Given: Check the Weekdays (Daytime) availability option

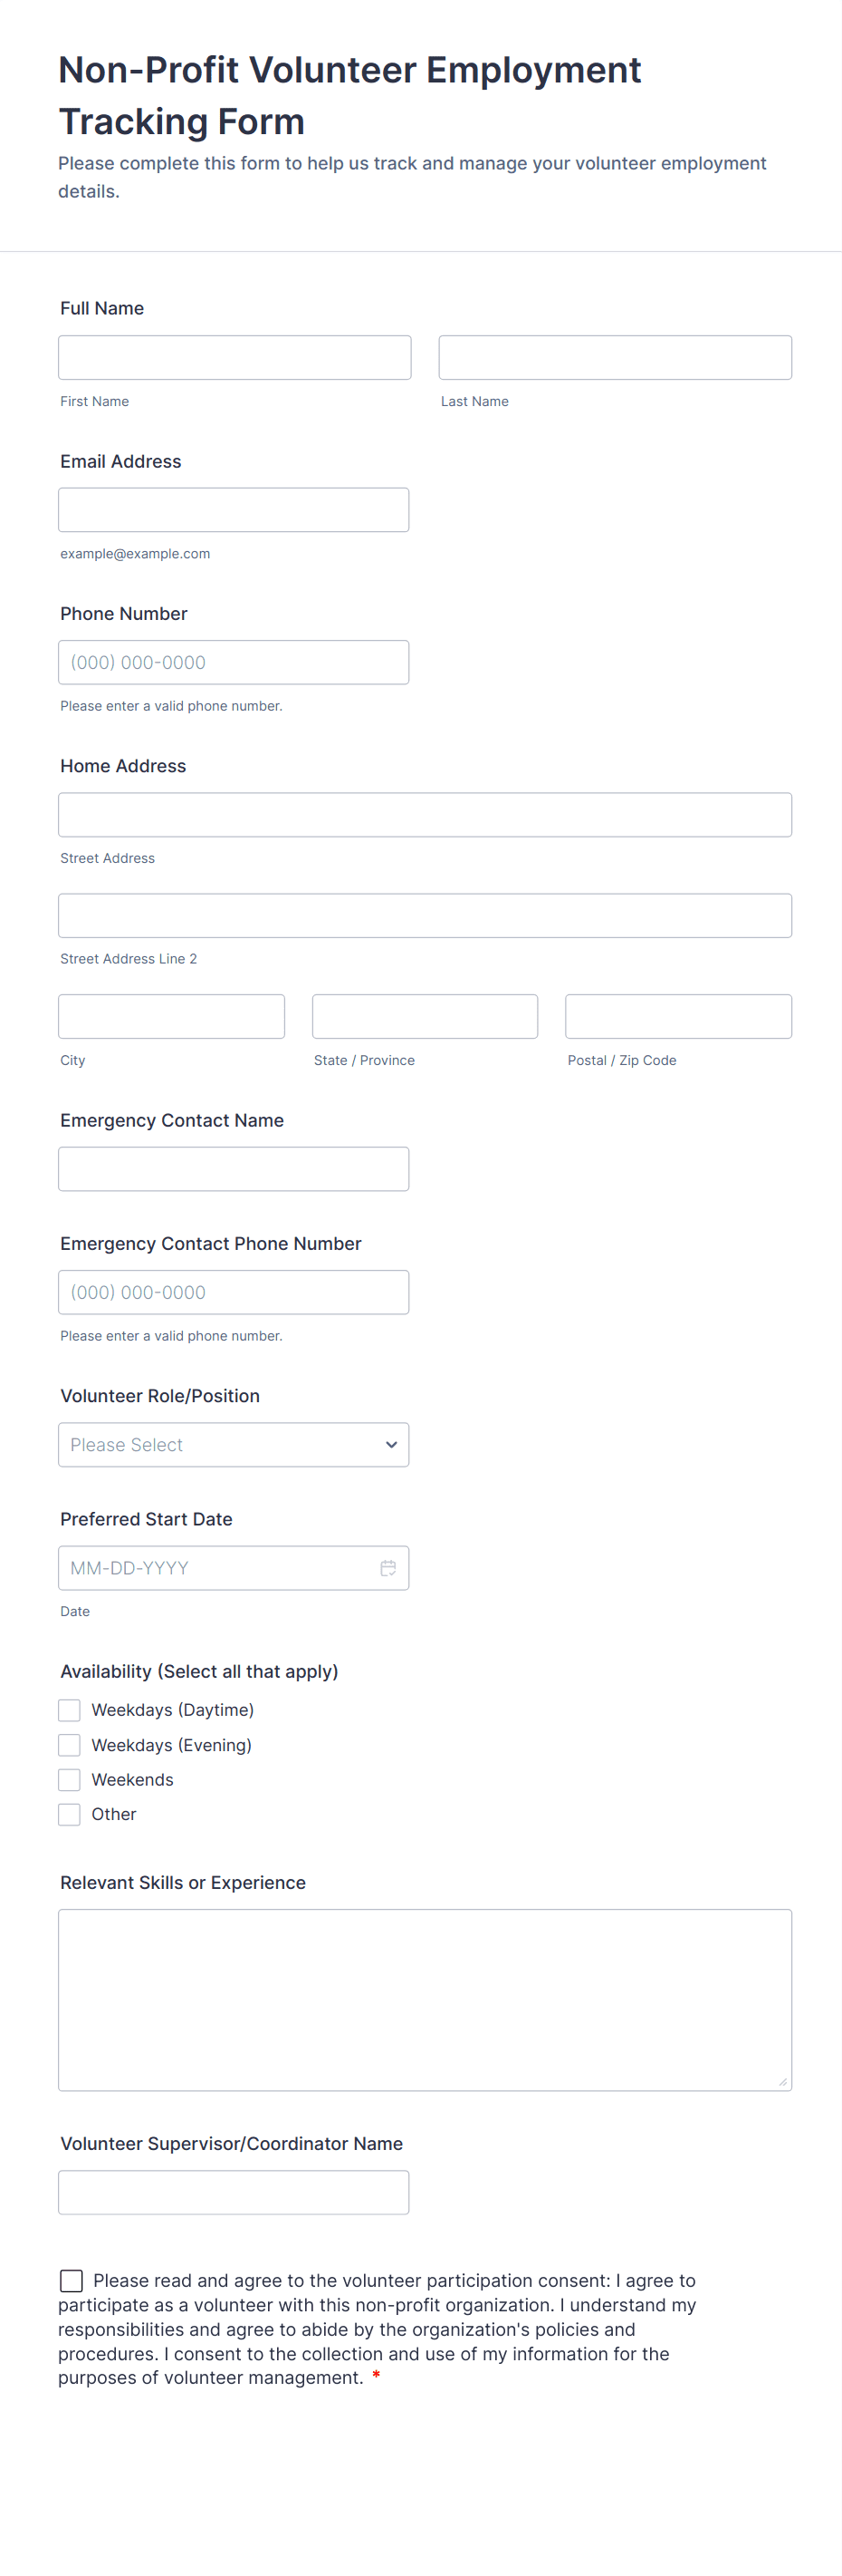Looking at the screenshot, I should [69, 1709].
